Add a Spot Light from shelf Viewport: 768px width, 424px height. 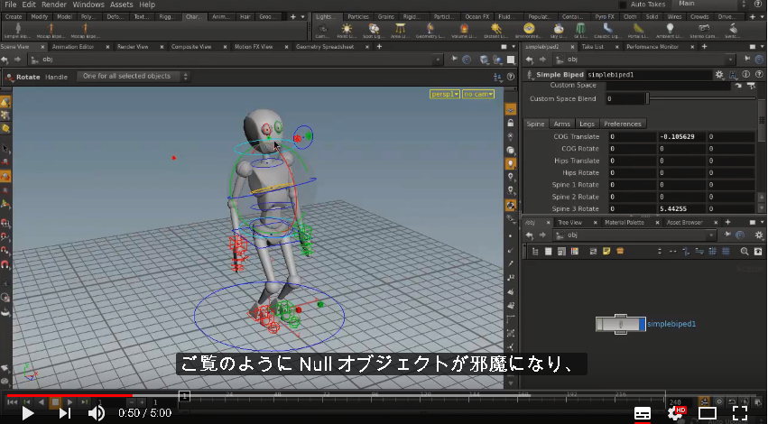click(374, 31)
